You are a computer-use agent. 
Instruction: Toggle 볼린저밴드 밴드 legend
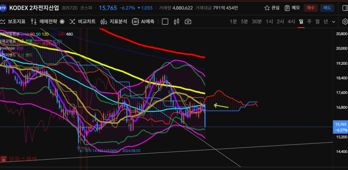click(x=29, y=55)
